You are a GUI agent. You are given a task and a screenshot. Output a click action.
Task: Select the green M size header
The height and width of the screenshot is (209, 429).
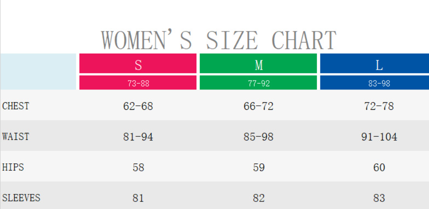(x=258, y=65)
